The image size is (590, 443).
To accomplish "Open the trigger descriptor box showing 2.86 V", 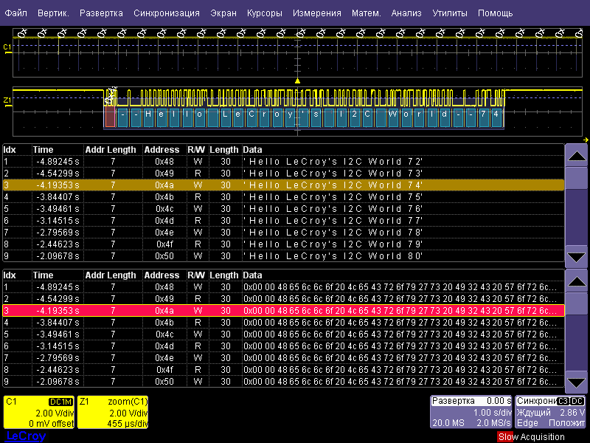I will point(550,412).
